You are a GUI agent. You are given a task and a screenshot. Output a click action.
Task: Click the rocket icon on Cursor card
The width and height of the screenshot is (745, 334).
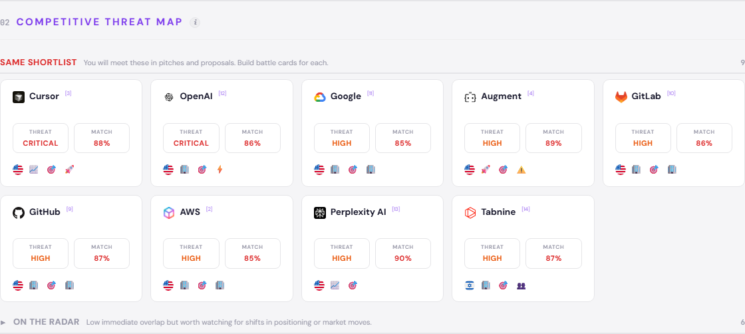[x=69, y=170]
